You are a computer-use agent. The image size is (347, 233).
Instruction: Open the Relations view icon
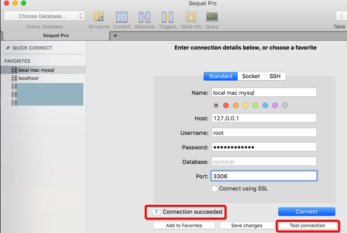[145, 17]
